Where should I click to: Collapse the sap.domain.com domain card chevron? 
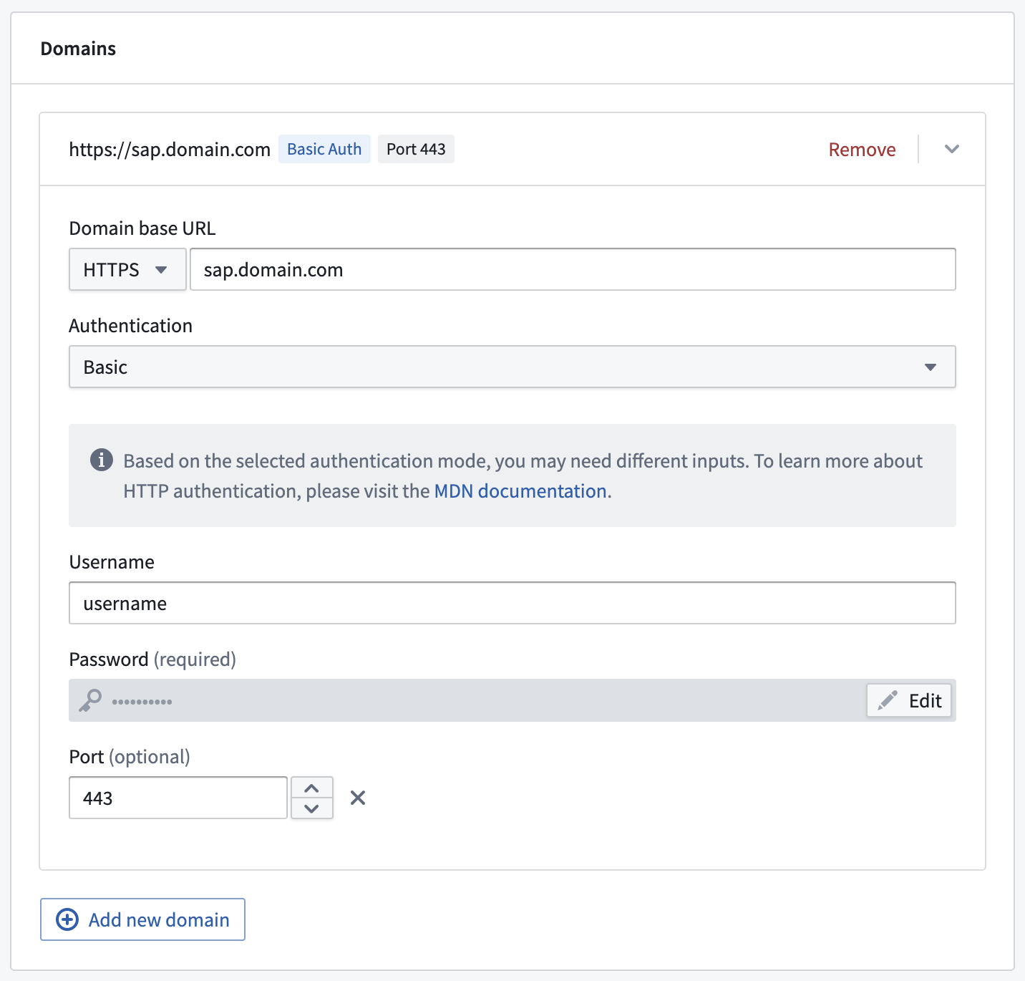coord(951,149)
